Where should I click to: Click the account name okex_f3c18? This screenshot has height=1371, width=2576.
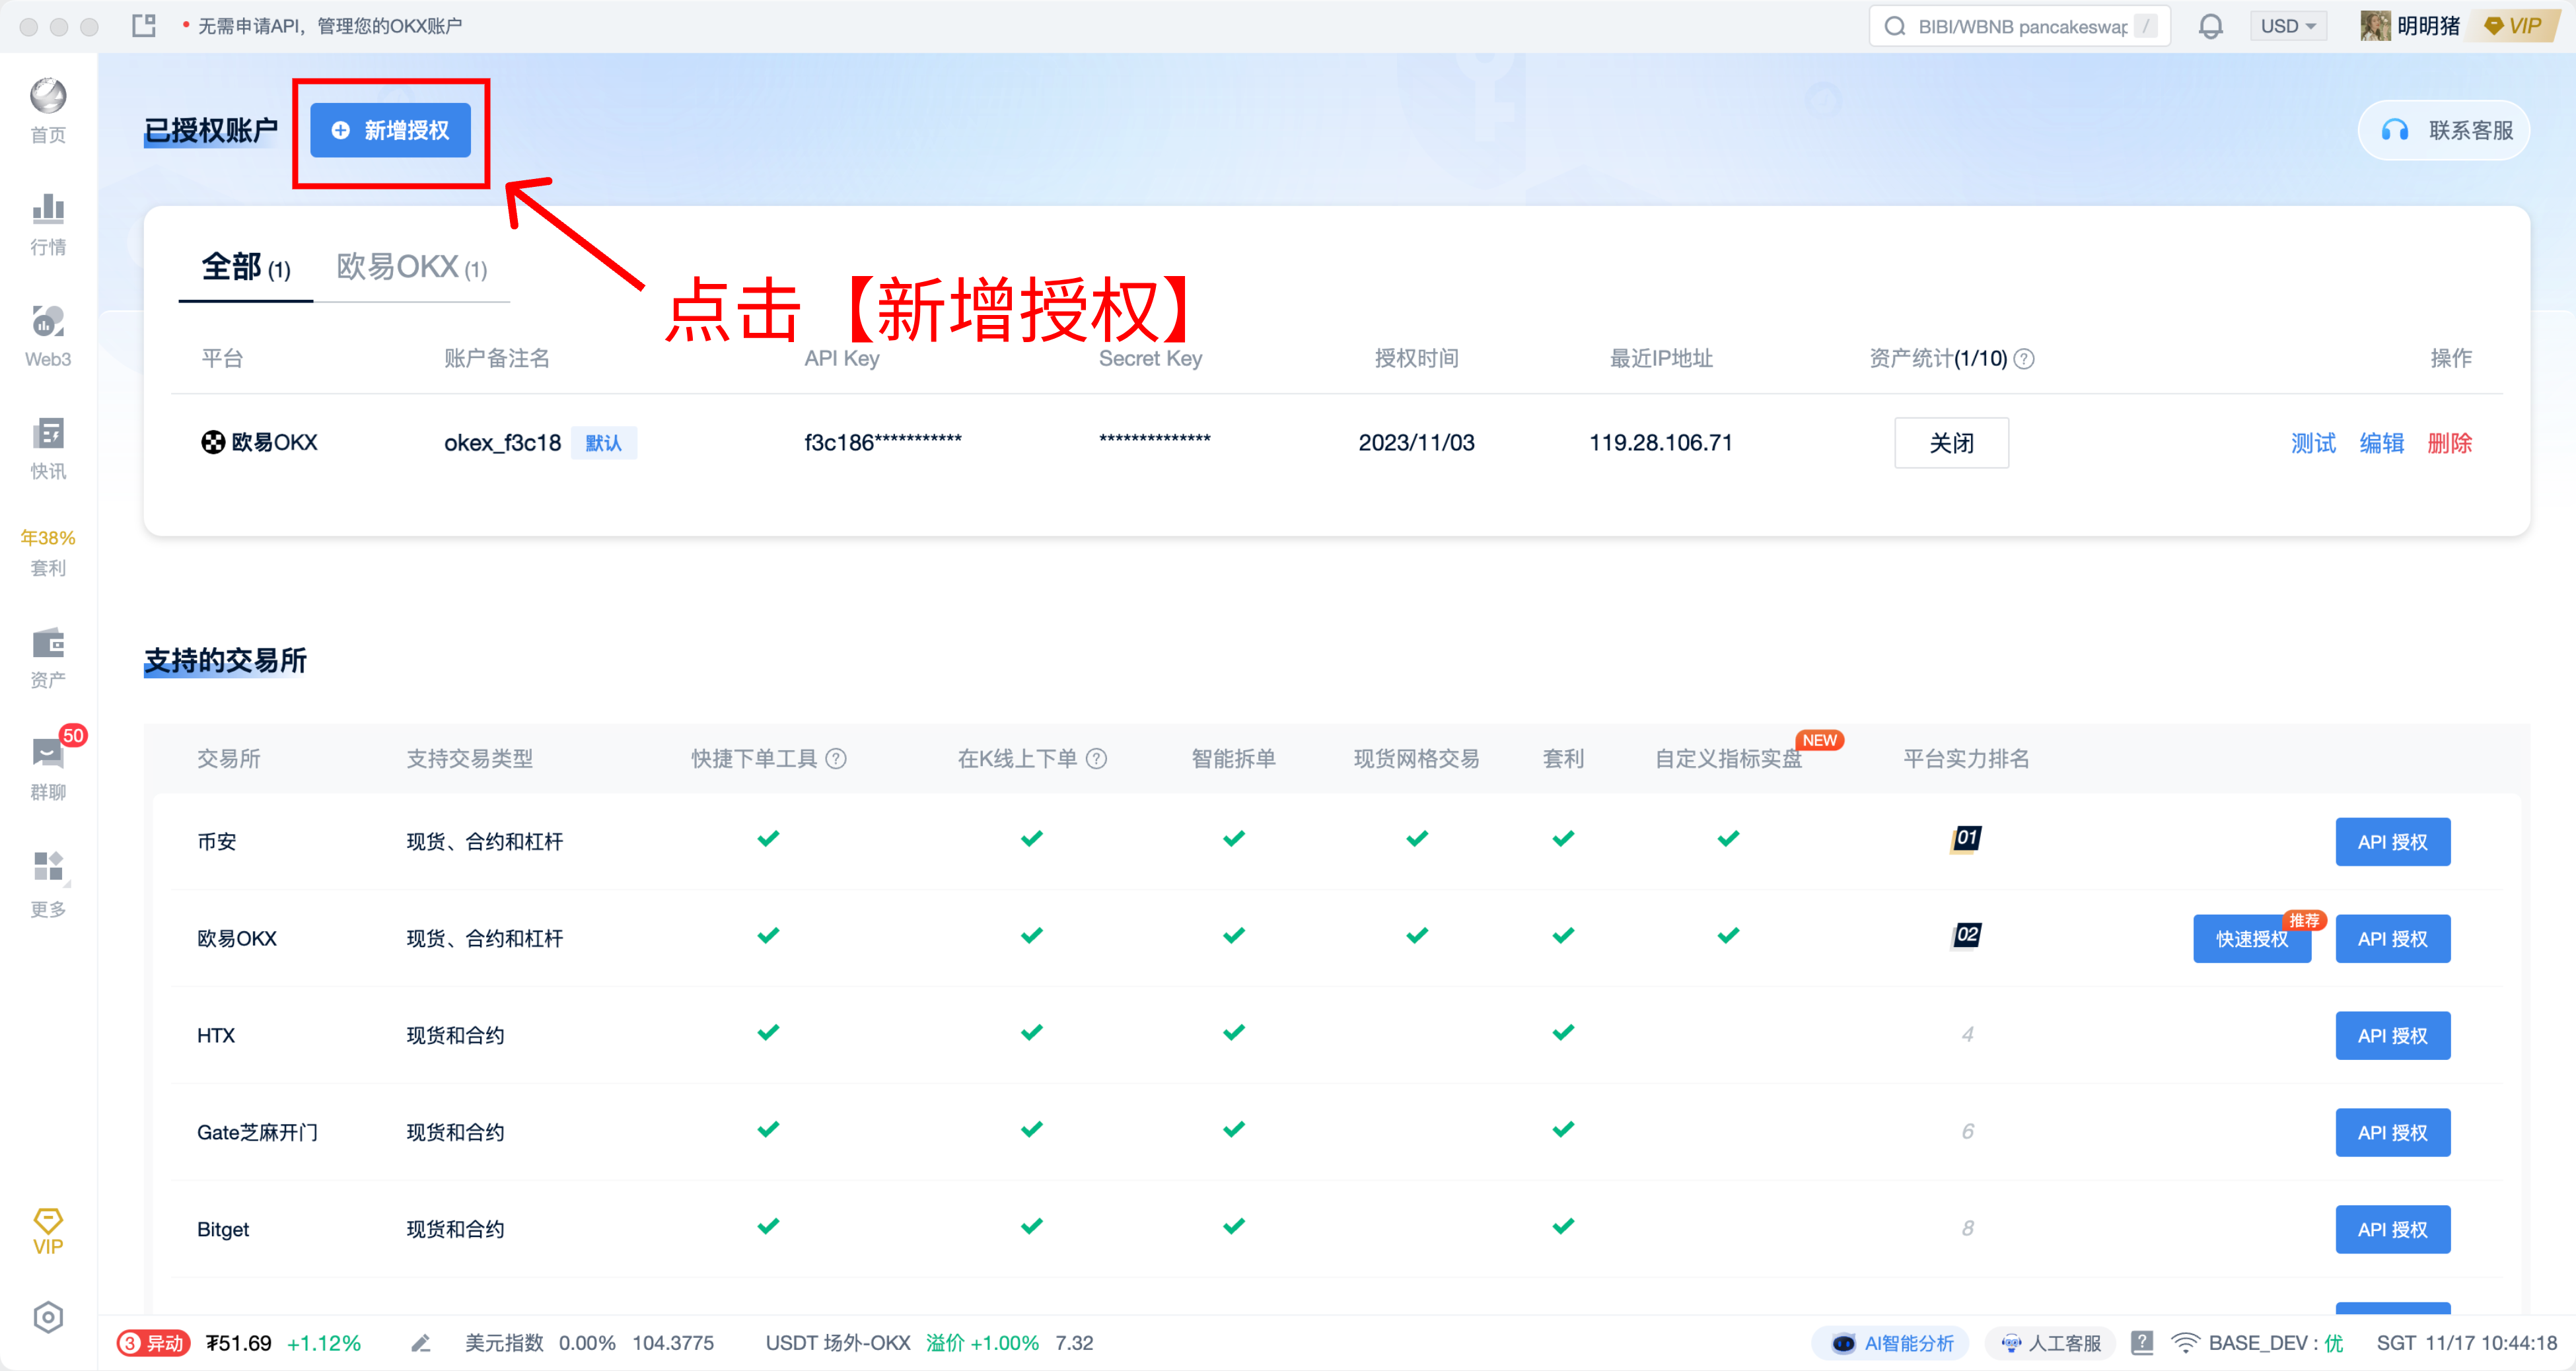[x=502, y=442]
